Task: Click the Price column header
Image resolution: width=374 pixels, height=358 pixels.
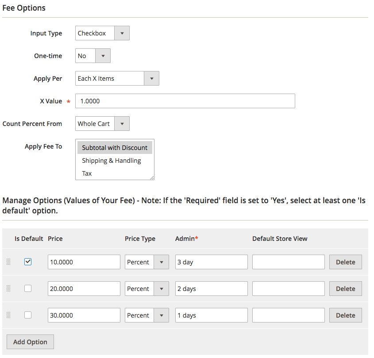Action: (x=55, y=238)
